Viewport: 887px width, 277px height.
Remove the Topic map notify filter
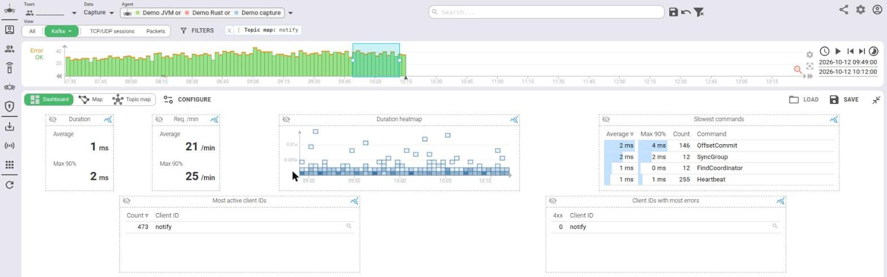pos(229,31)
